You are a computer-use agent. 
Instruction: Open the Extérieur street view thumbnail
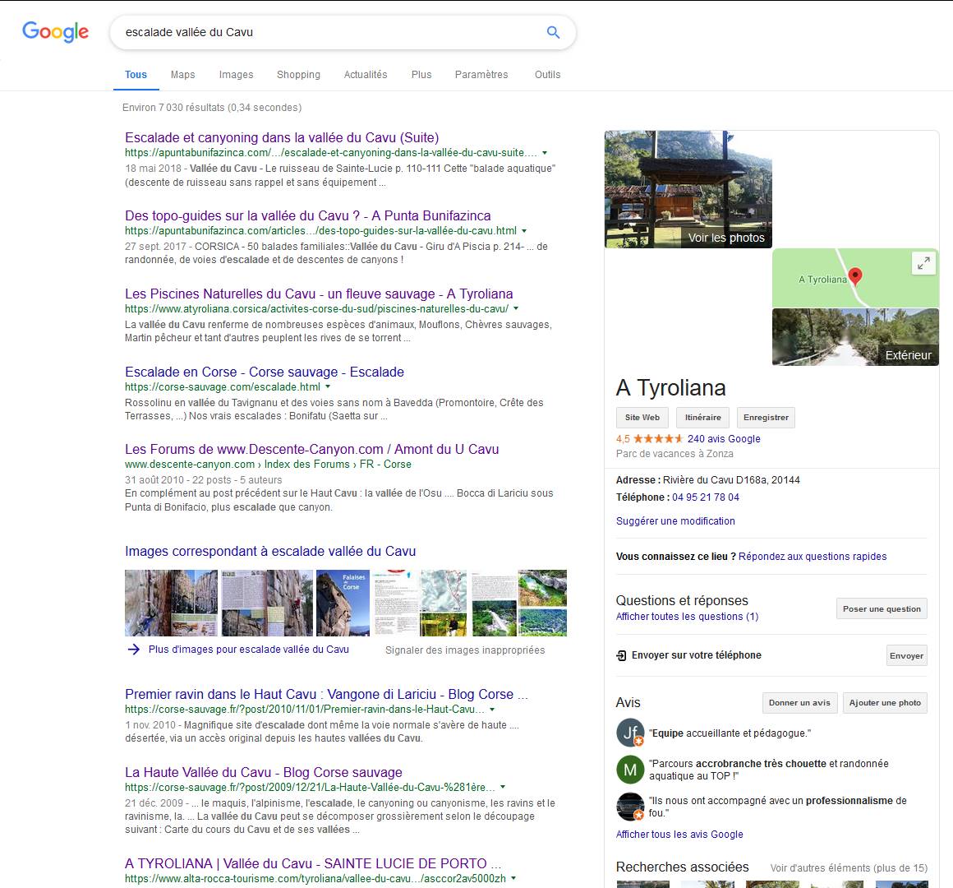pyautogui.click(x=855, y=337)
